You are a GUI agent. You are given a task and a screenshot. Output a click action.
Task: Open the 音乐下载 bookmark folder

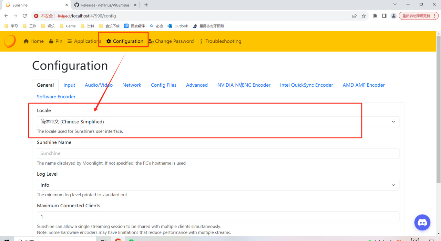pyautogui.click(x=109, y=26)
